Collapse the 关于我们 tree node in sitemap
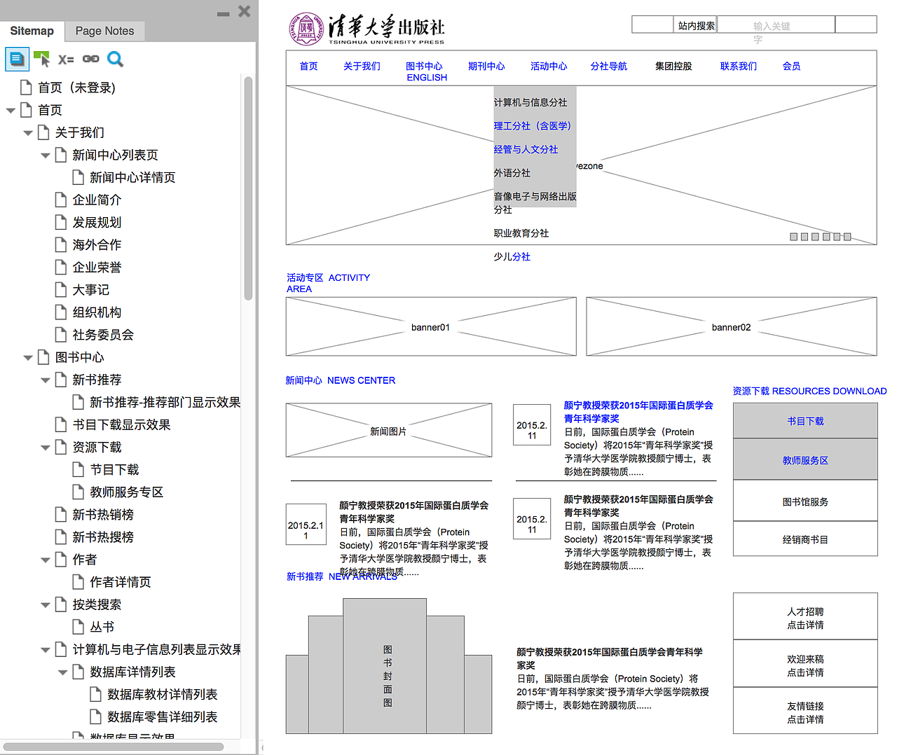Viewport: 897px width, 755px height. (x=28, y=133)
